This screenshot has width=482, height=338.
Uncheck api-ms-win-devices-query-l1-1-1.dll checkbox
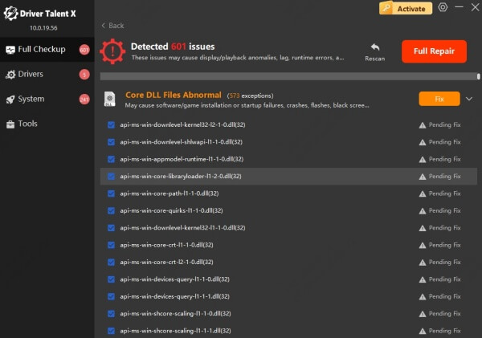click(111, 296)
